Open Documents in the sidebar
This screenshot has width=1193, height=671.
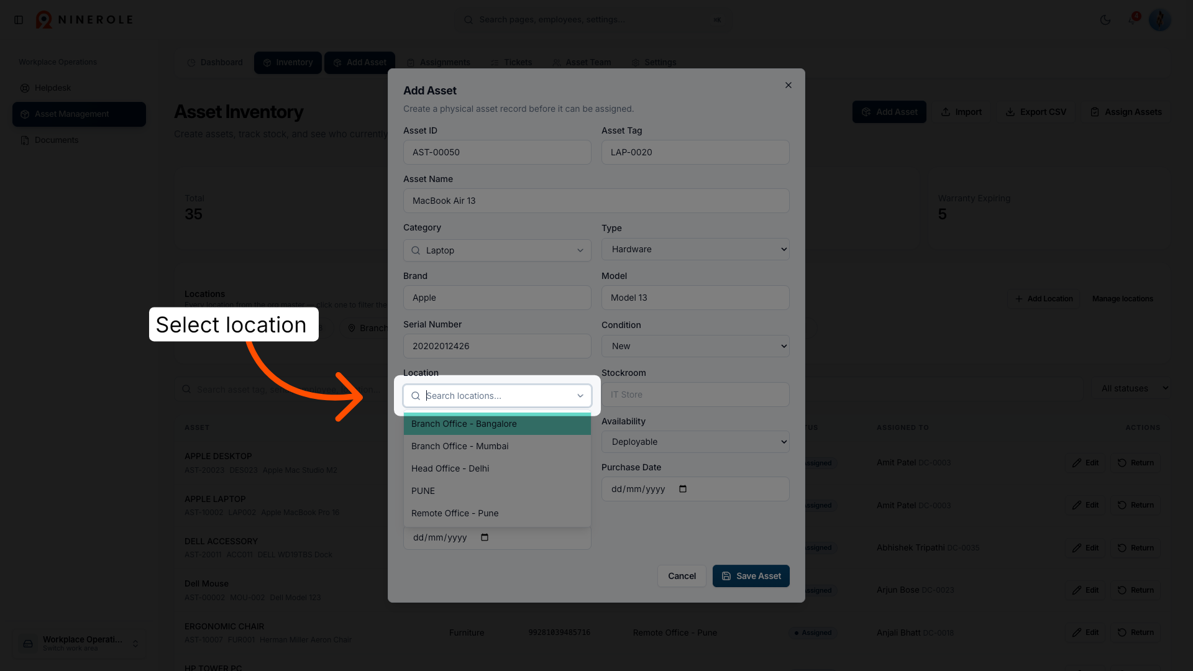click(x=79, y=140)
